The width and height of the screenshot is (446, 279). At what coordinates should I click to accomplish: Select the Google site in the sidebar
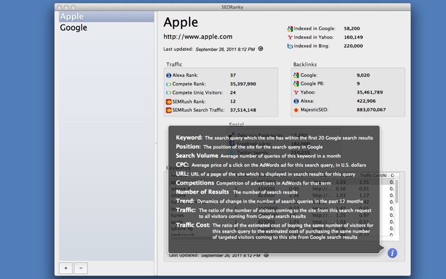pyautogui.click(x=106, y=27)
